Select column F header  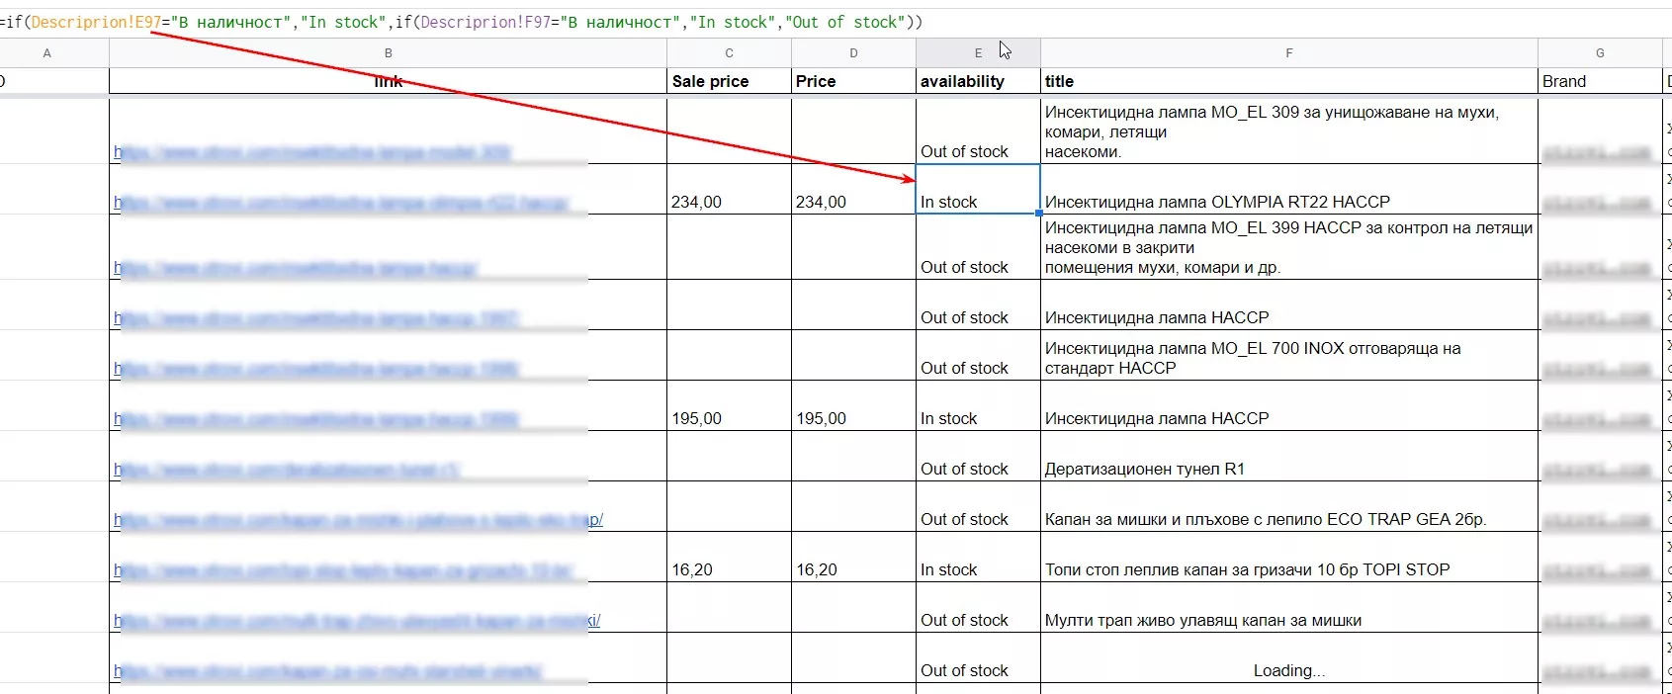1289,53
